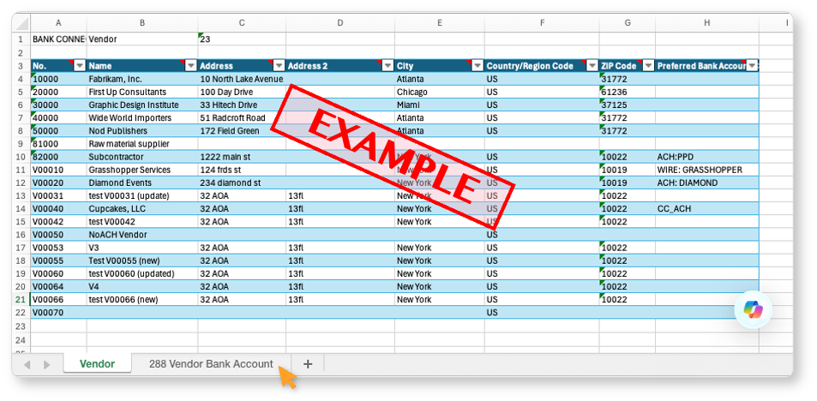This screenshot has height=401, width=817.
Task: Click the CC_ACH cell
Action: [x=707, y=209]
